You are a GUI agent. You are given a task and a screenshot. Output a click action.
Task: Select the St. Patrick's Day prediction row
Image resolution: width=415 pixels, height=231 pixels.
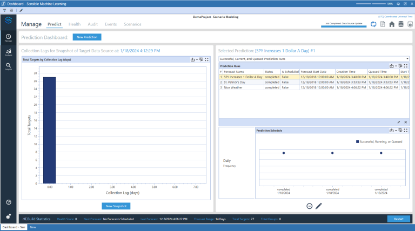click(x=235, y=82)
